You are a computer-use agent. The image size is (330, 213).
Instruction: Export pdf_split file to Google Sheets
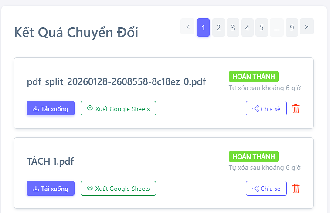[x=118, y=108]
